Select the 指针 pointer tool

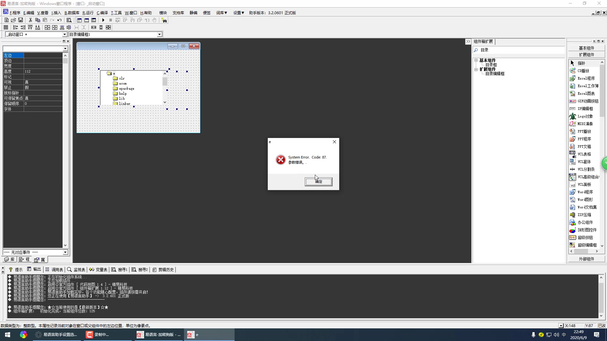pos(581,63)
